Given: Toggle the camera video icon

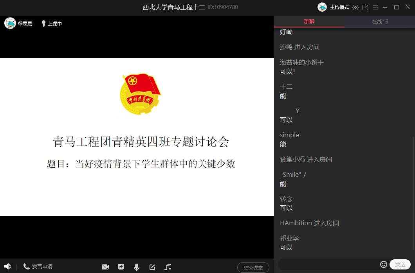Looking at the screenshot, I should click(x=105, y=267).
